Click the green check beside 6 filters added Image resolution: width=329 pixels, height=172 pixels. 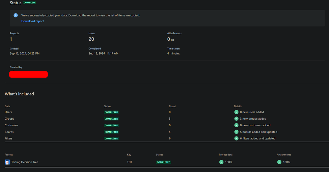click(236, 138)
